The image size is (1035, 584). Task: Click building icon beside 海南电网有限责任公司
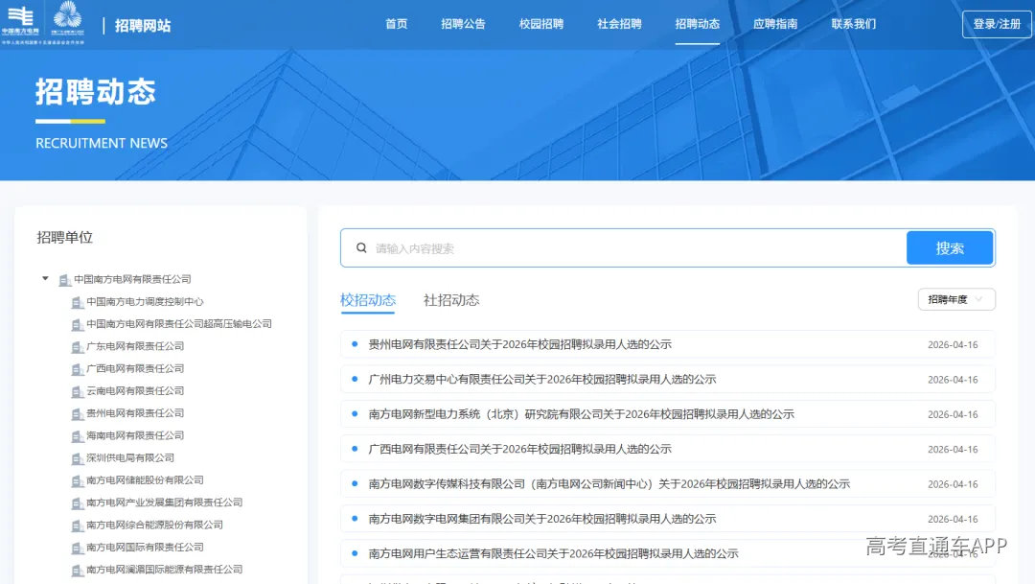click(x=78, y=436)
